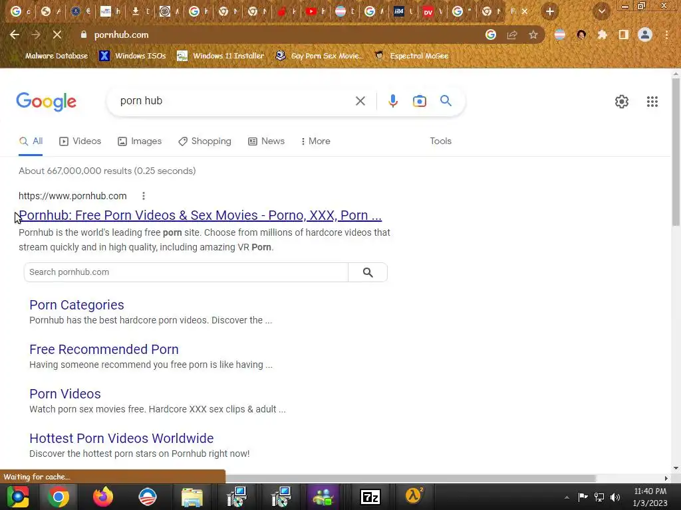Stop loading the page

57,35
